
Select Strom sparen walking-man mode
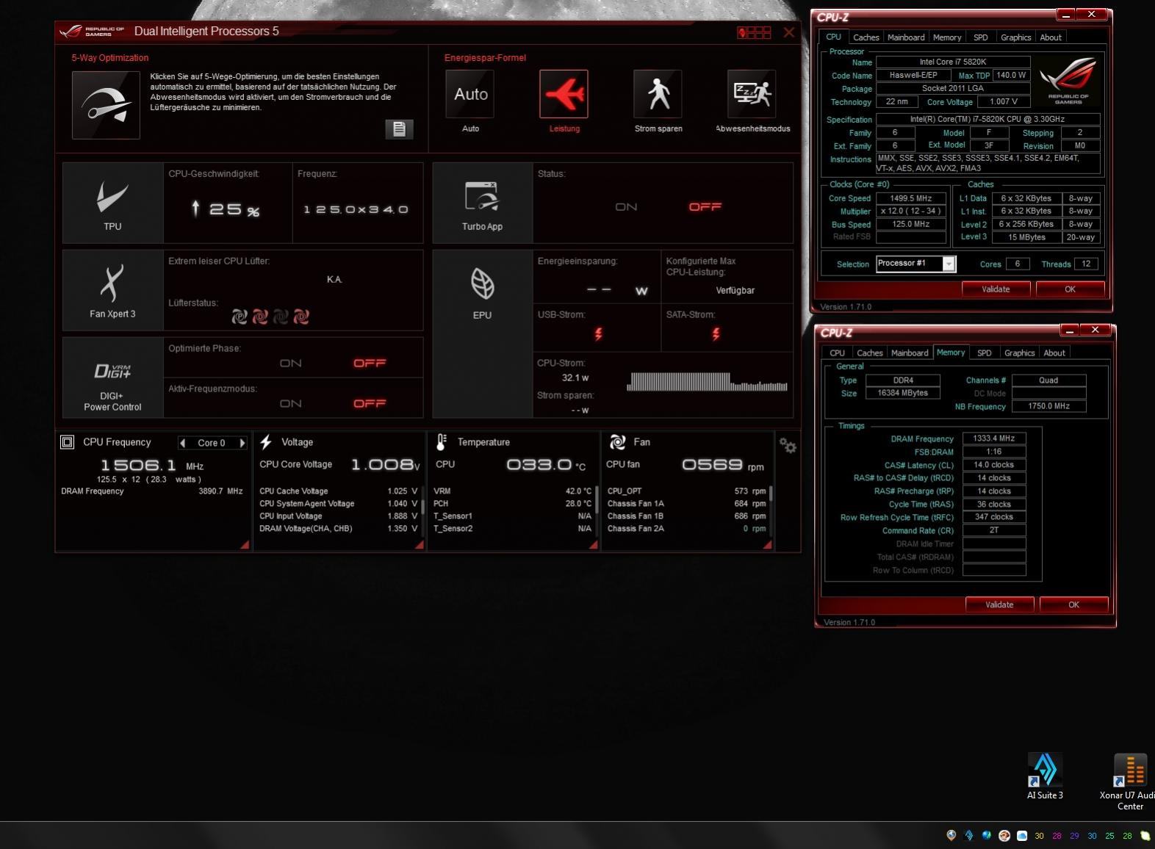pyautogui.click(x=658, y=94)
